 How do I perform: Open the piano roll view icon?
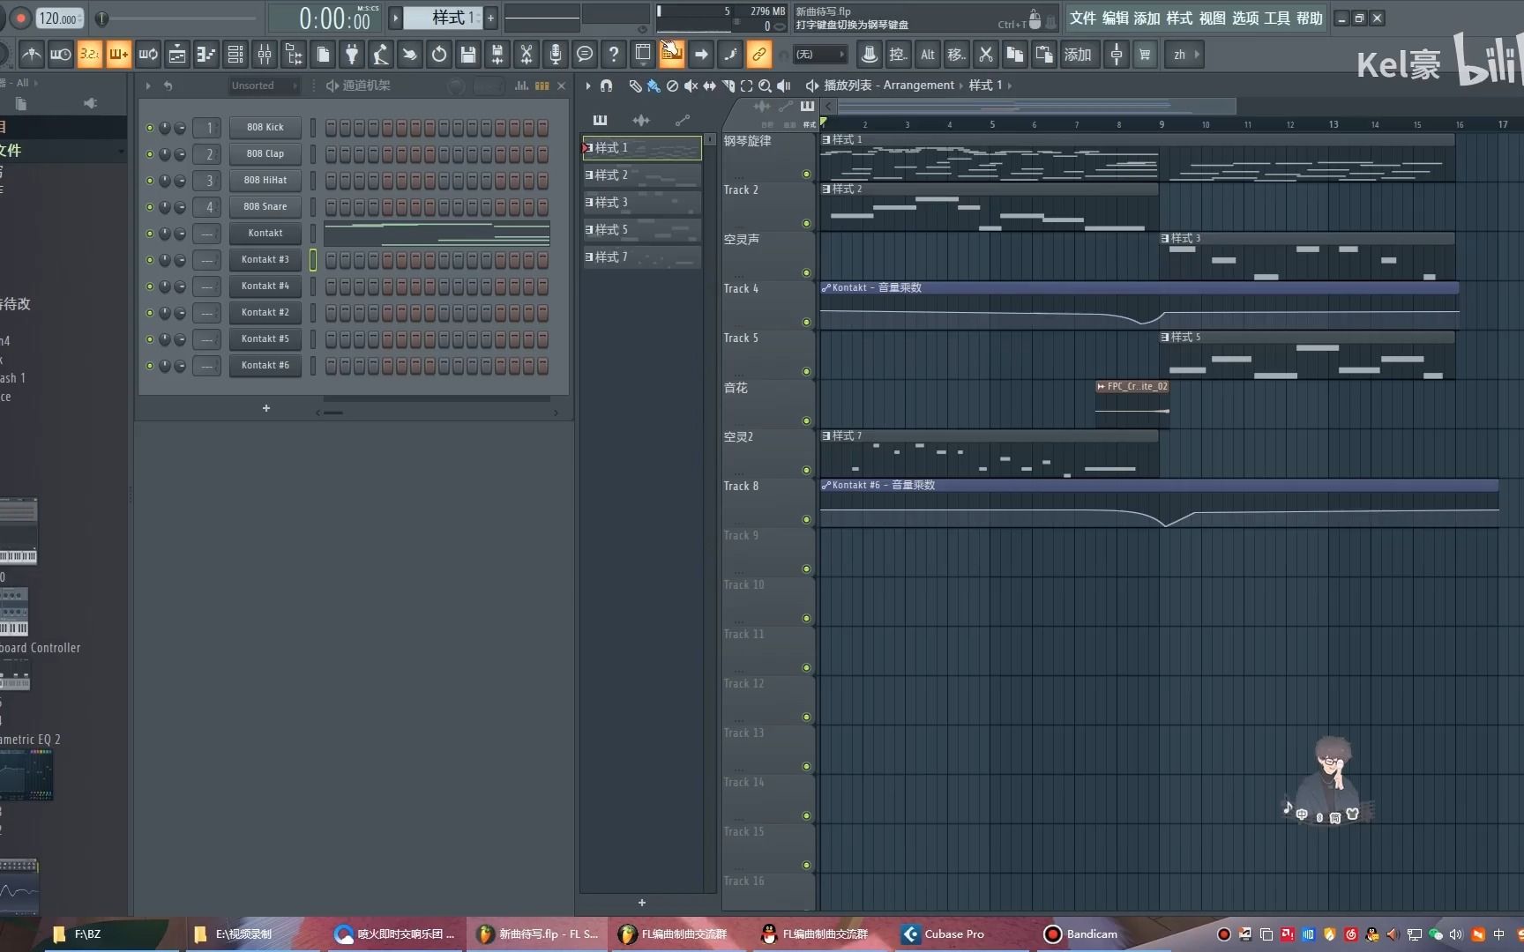[206, 55]
